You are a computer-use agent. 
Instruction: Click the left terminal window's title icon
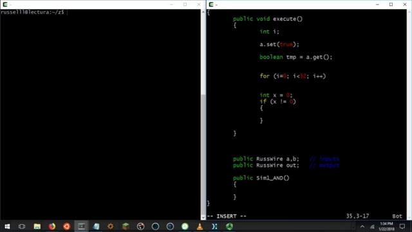(x=5, y=5)
